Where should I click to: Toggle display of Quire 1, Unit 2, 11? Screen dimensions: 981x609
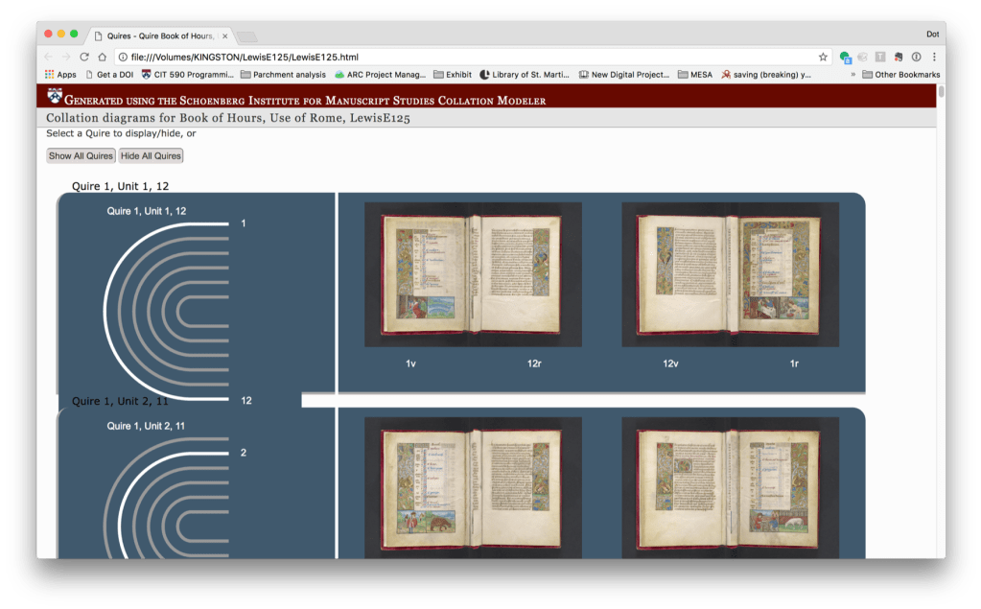pyautogui.click(x=120, y=401)
